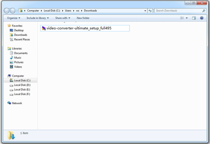Image resolution: width=210 pixels, height=144 pixels.
Task: Expand arrow after Users breadcrumb
Action: tap(73, 11)
